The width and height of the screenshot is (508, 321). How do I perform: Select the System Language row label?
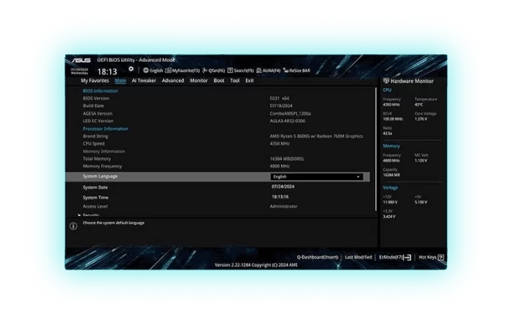(100, 176)
